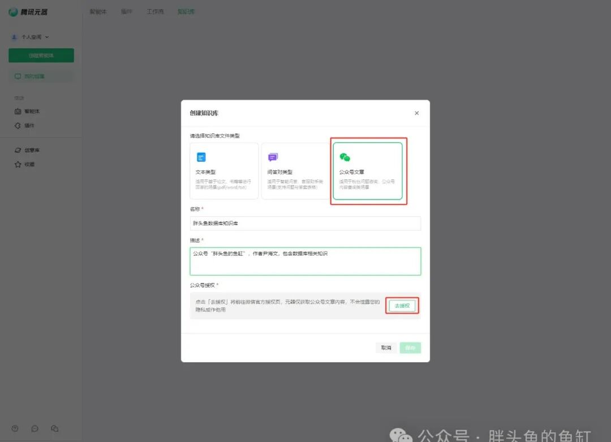
Task: Open 智能体 in the left sidebar via robot icon
Action: point(27,111)
